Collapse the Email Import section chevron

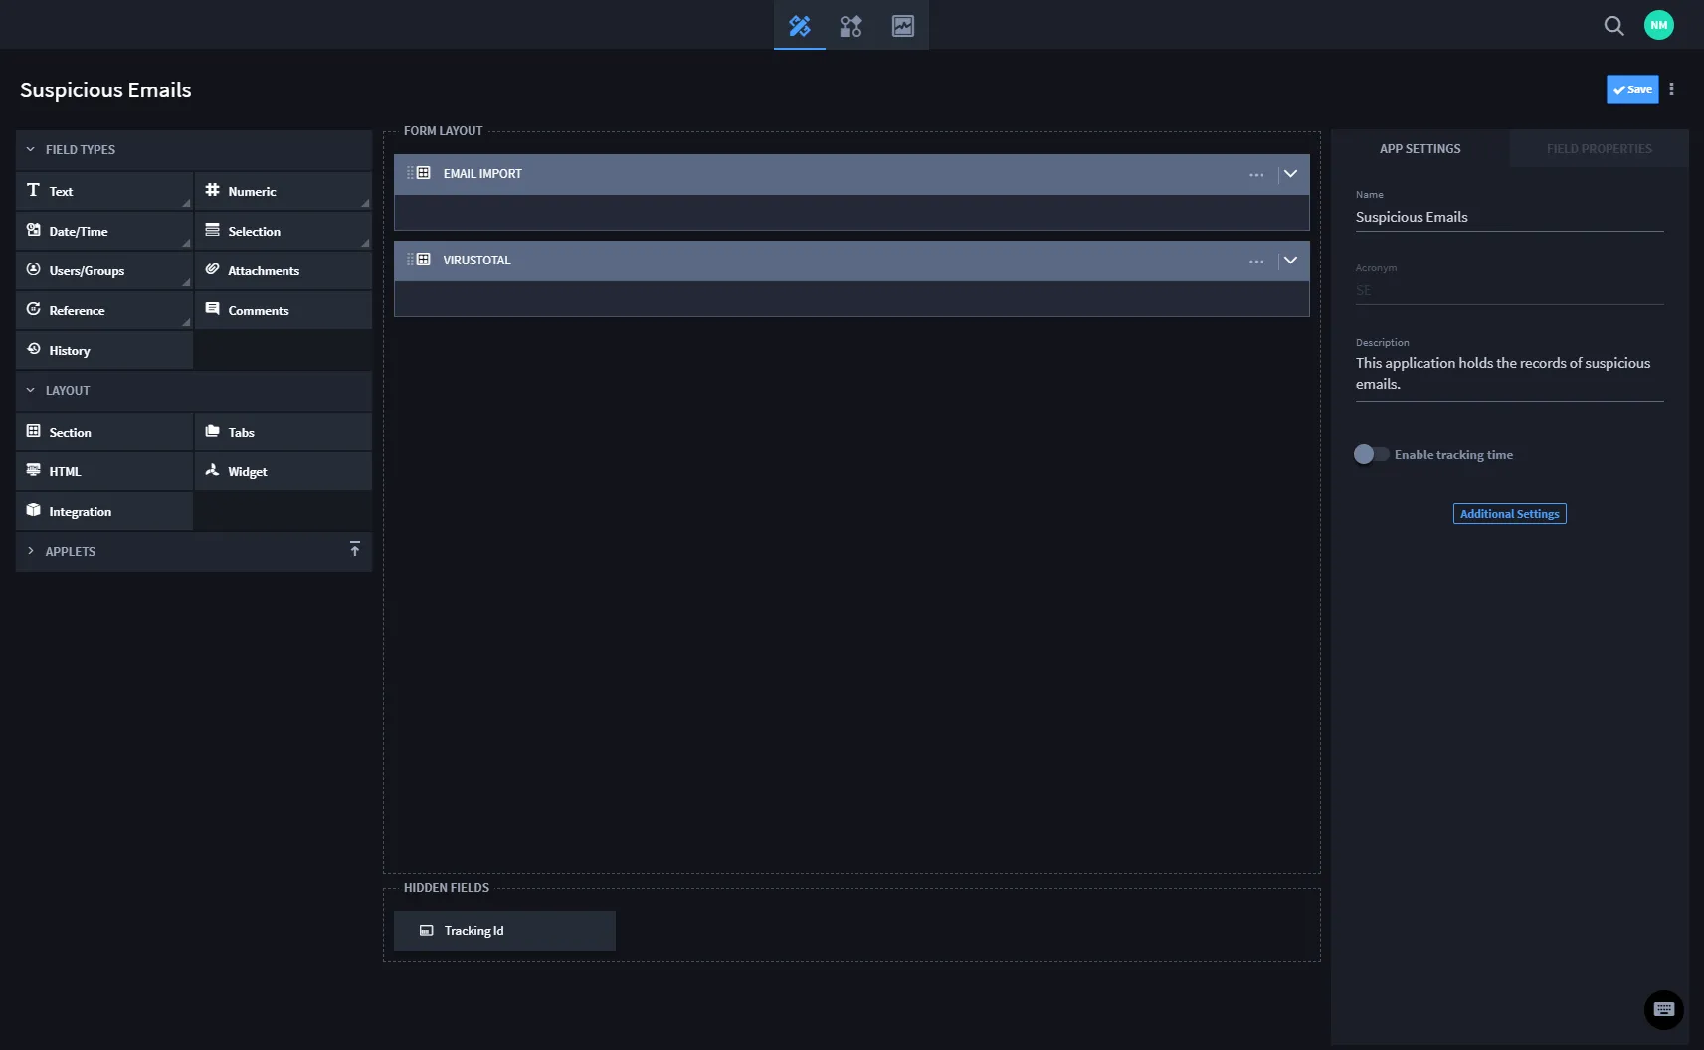coord(1290,174)
